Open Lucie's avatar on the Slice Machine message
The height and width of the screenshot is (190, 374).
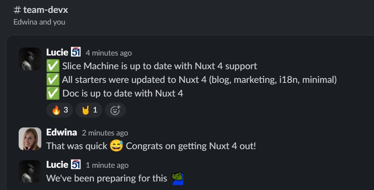click(x=30, y=59)
